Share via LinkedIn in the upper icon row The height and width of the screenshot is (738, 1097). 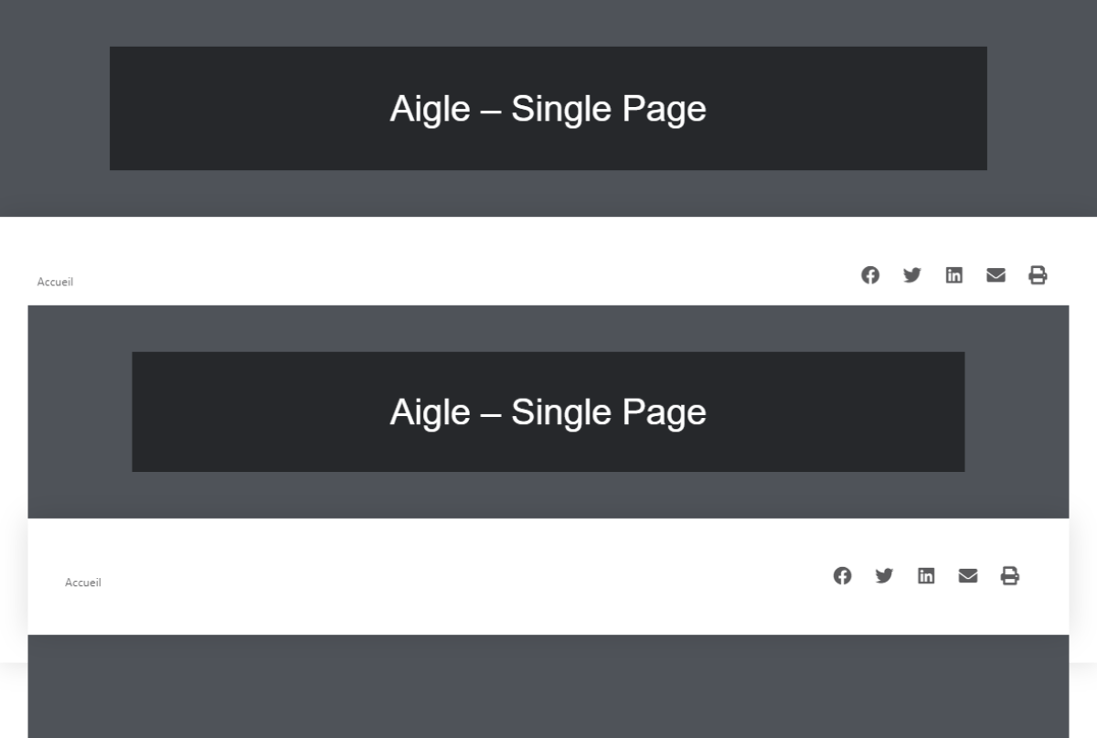(x=953, y=275)
